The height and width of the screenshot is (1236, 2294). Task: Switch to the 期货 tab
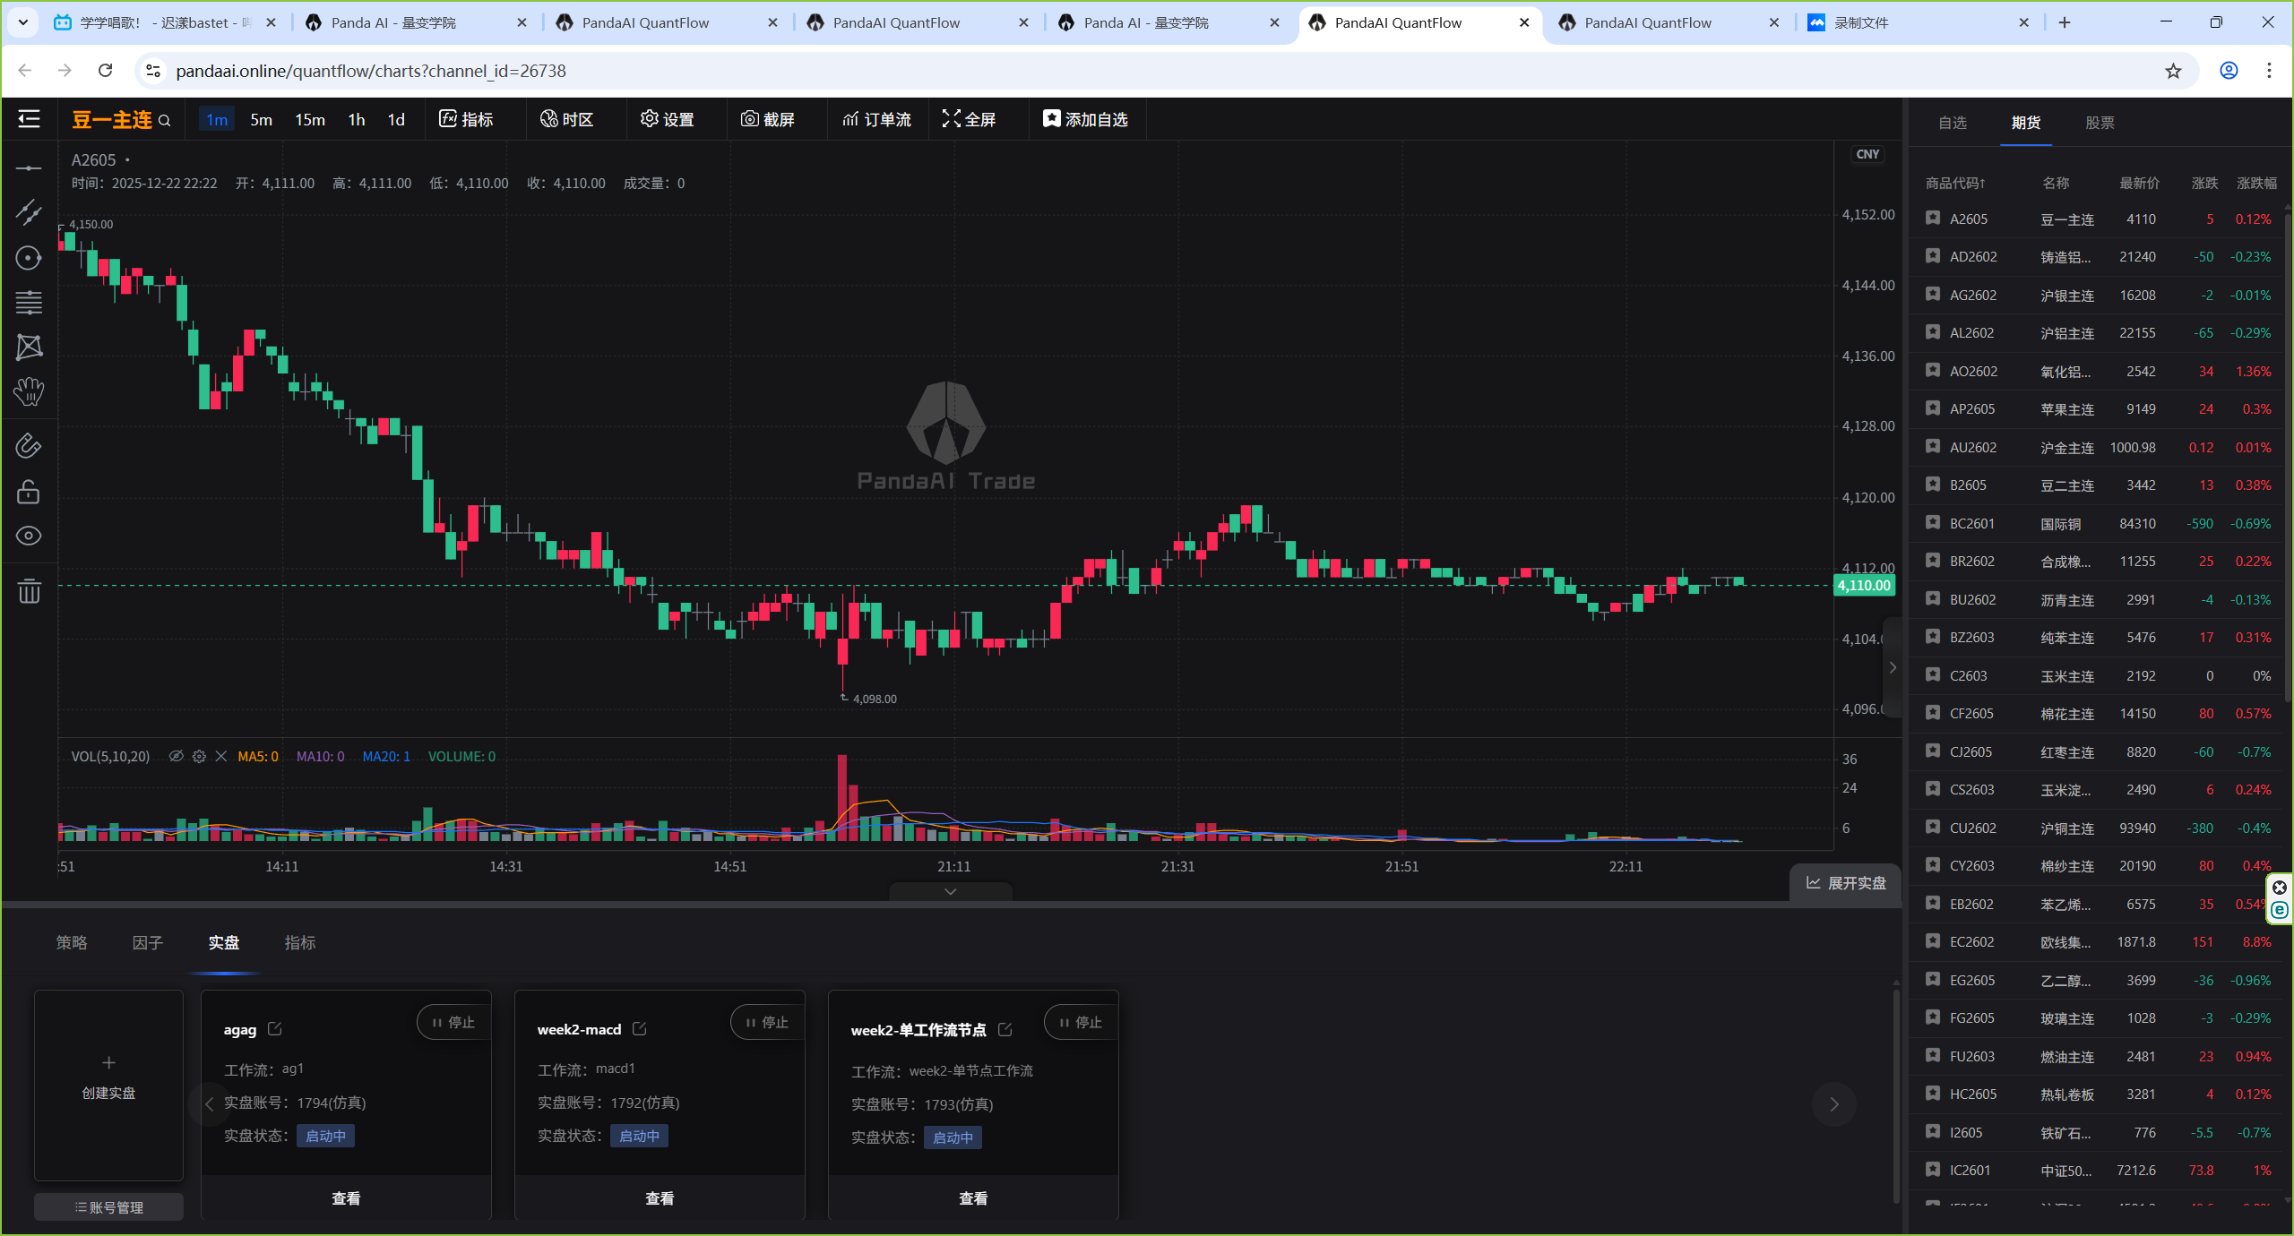tap(2026, 123)
